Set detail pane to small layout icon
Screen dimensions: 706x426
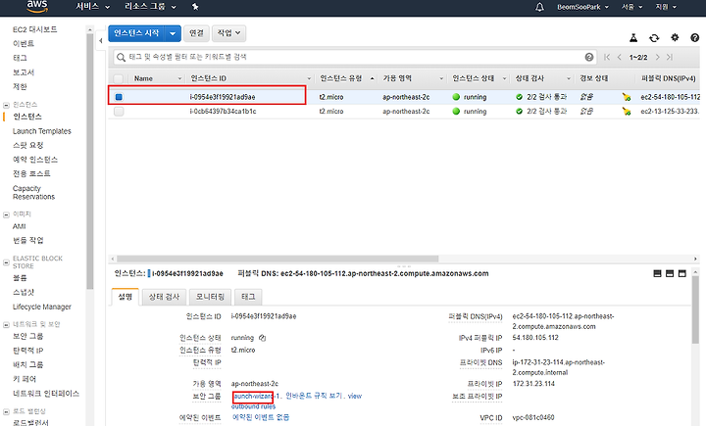coord(657,273)
